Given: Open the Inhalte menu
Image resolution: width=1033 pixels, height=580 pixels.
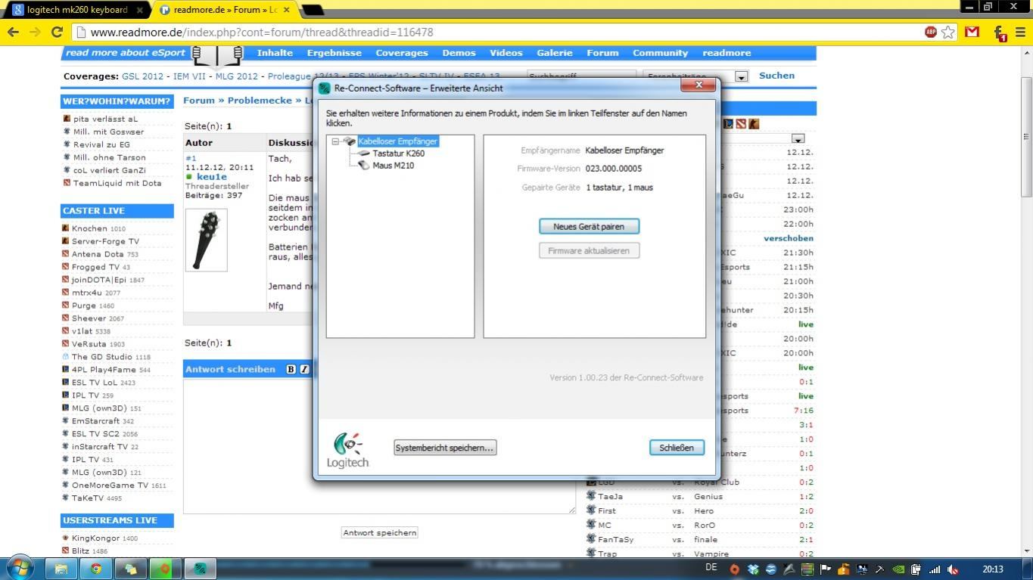Looking at the screenshot, I should coord(275,53).
